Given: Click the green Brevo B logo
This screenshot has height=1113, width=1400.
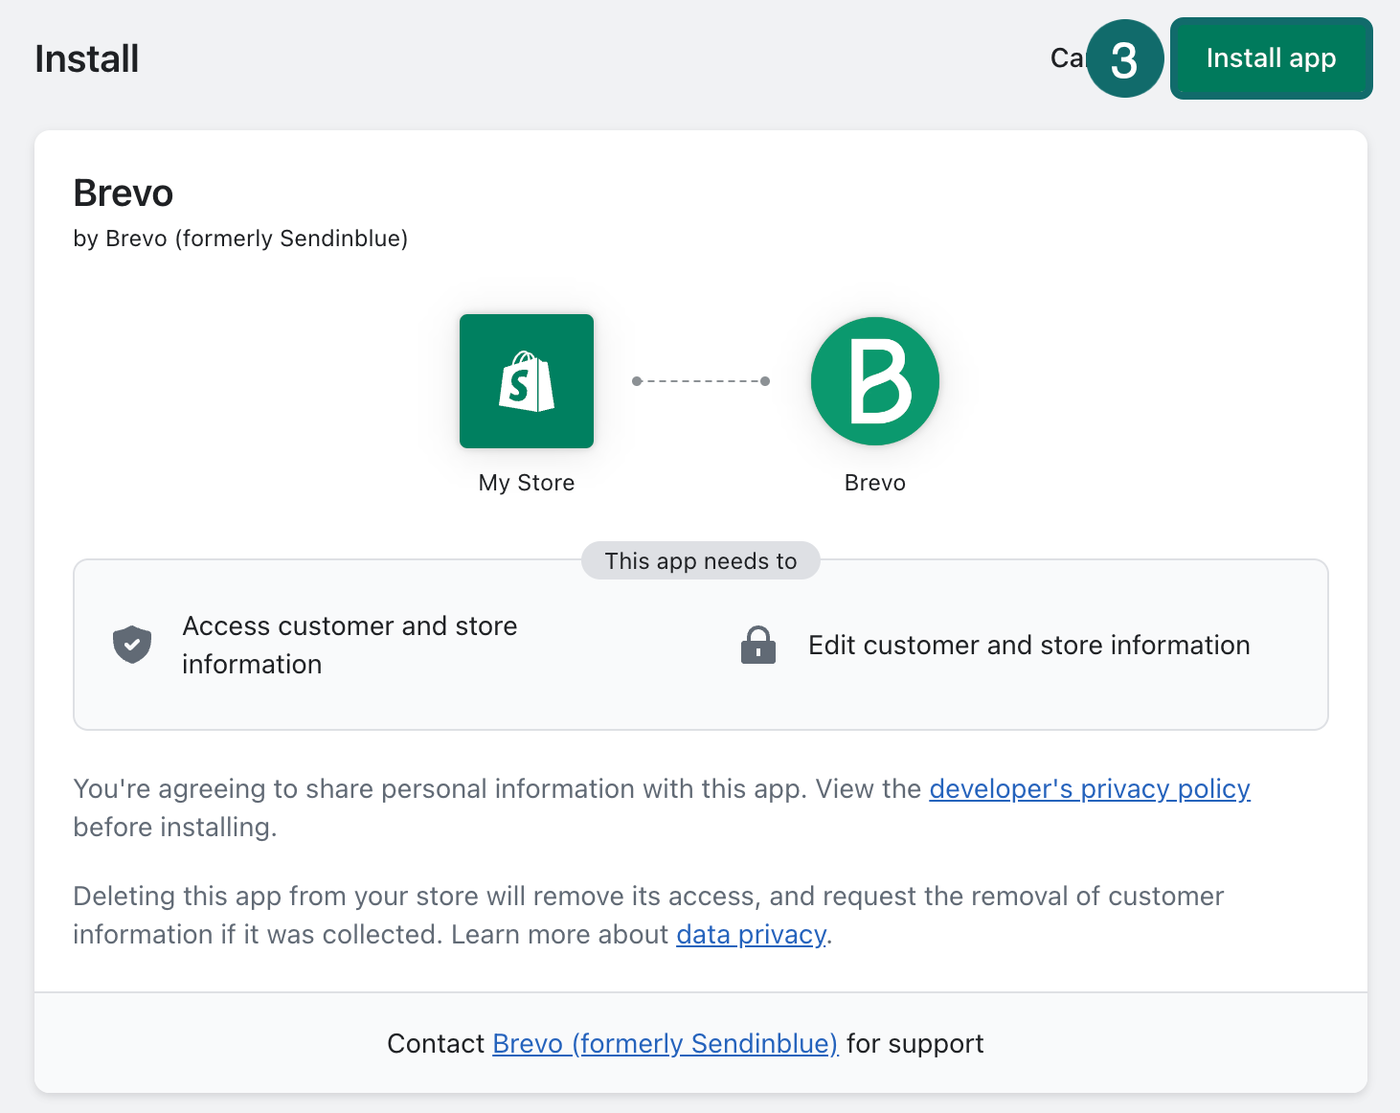Looking at the screenshot, I should [x=874, y=381].
